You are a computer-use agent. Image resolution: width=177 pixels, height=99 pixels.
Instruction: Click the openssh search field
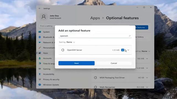[95, 36]
